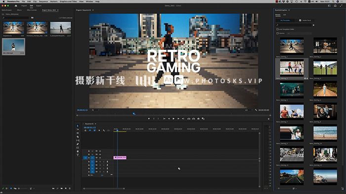Open Program monitor settings wrench
Viewport: 346px width, 194px height.
pos(256,110)
